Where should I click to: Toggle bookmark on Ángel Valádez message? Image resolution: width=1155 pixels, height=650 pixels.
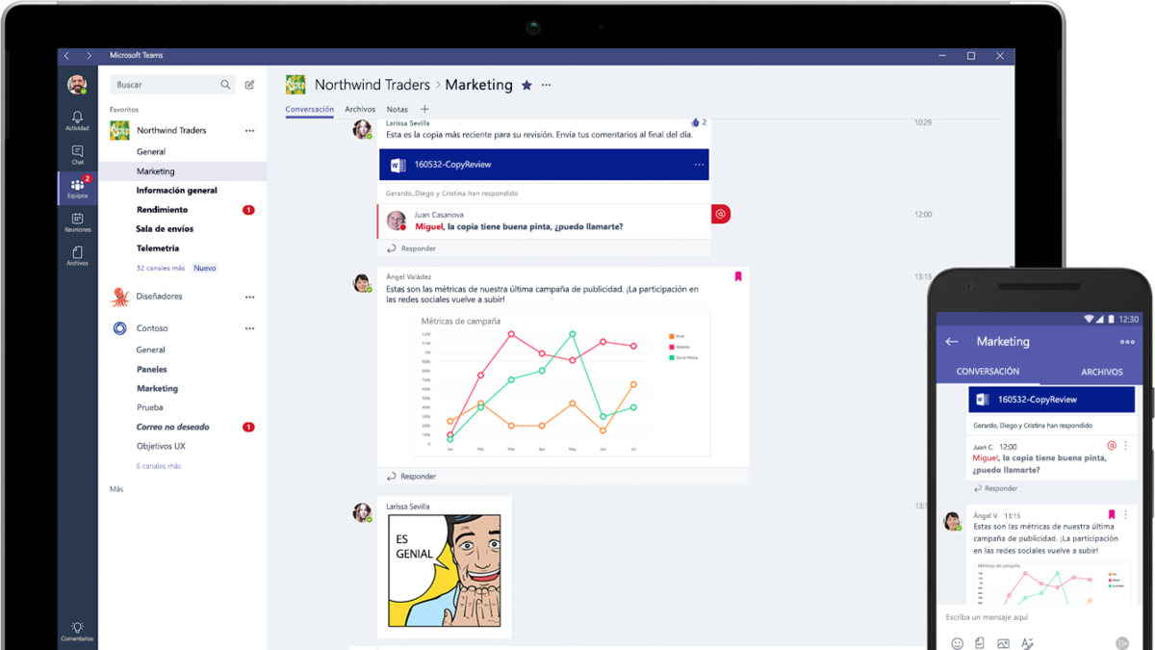pos(738,276)
